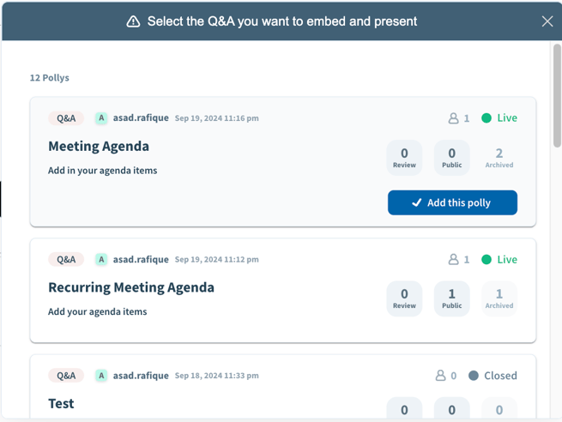Select the Recurring Meeting Agenda title
Viewport: 562px width, 422px height.
click(x=131, y=287)
